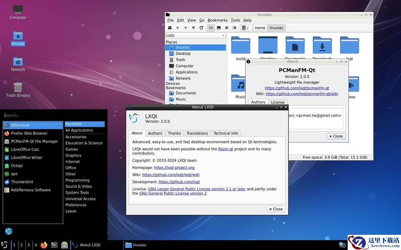Switch to thumbnail view mode

point(219,28)
